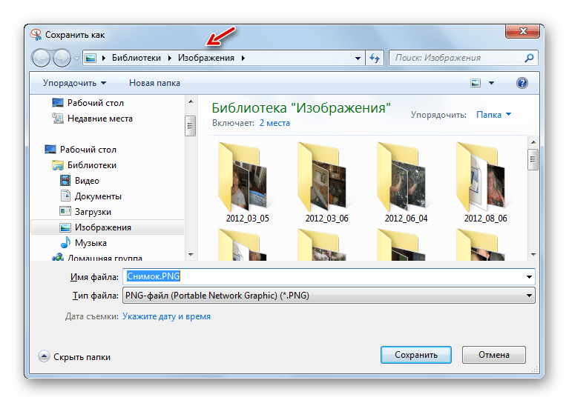The width and height of the screenshot is (569, 403).
Task: Open the Тип файла PNG combo box
Action: pyautogui.click(x=329, y=296)
